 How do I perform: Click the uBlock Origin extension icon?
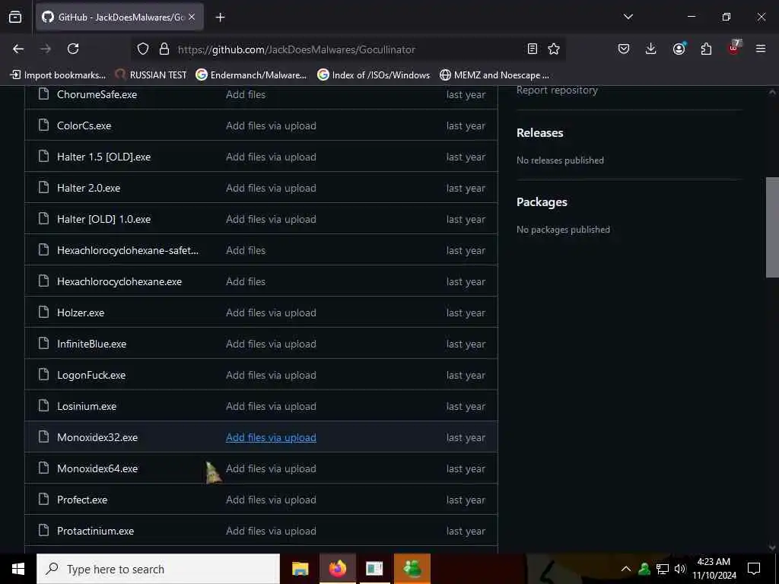(734, 48)
